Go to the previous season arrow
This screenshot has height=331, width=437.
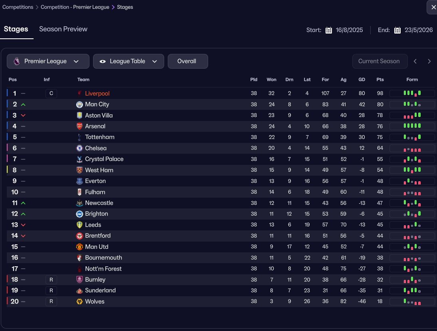click(x=415, y=61)
